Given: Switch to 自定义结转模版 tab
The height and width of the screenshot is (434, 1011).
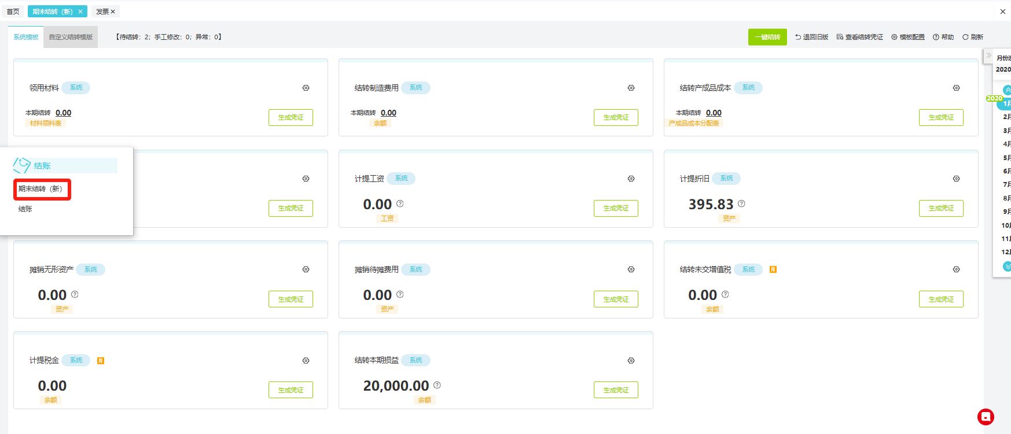Looking at the screenshot, I should [x=71, y=37].
